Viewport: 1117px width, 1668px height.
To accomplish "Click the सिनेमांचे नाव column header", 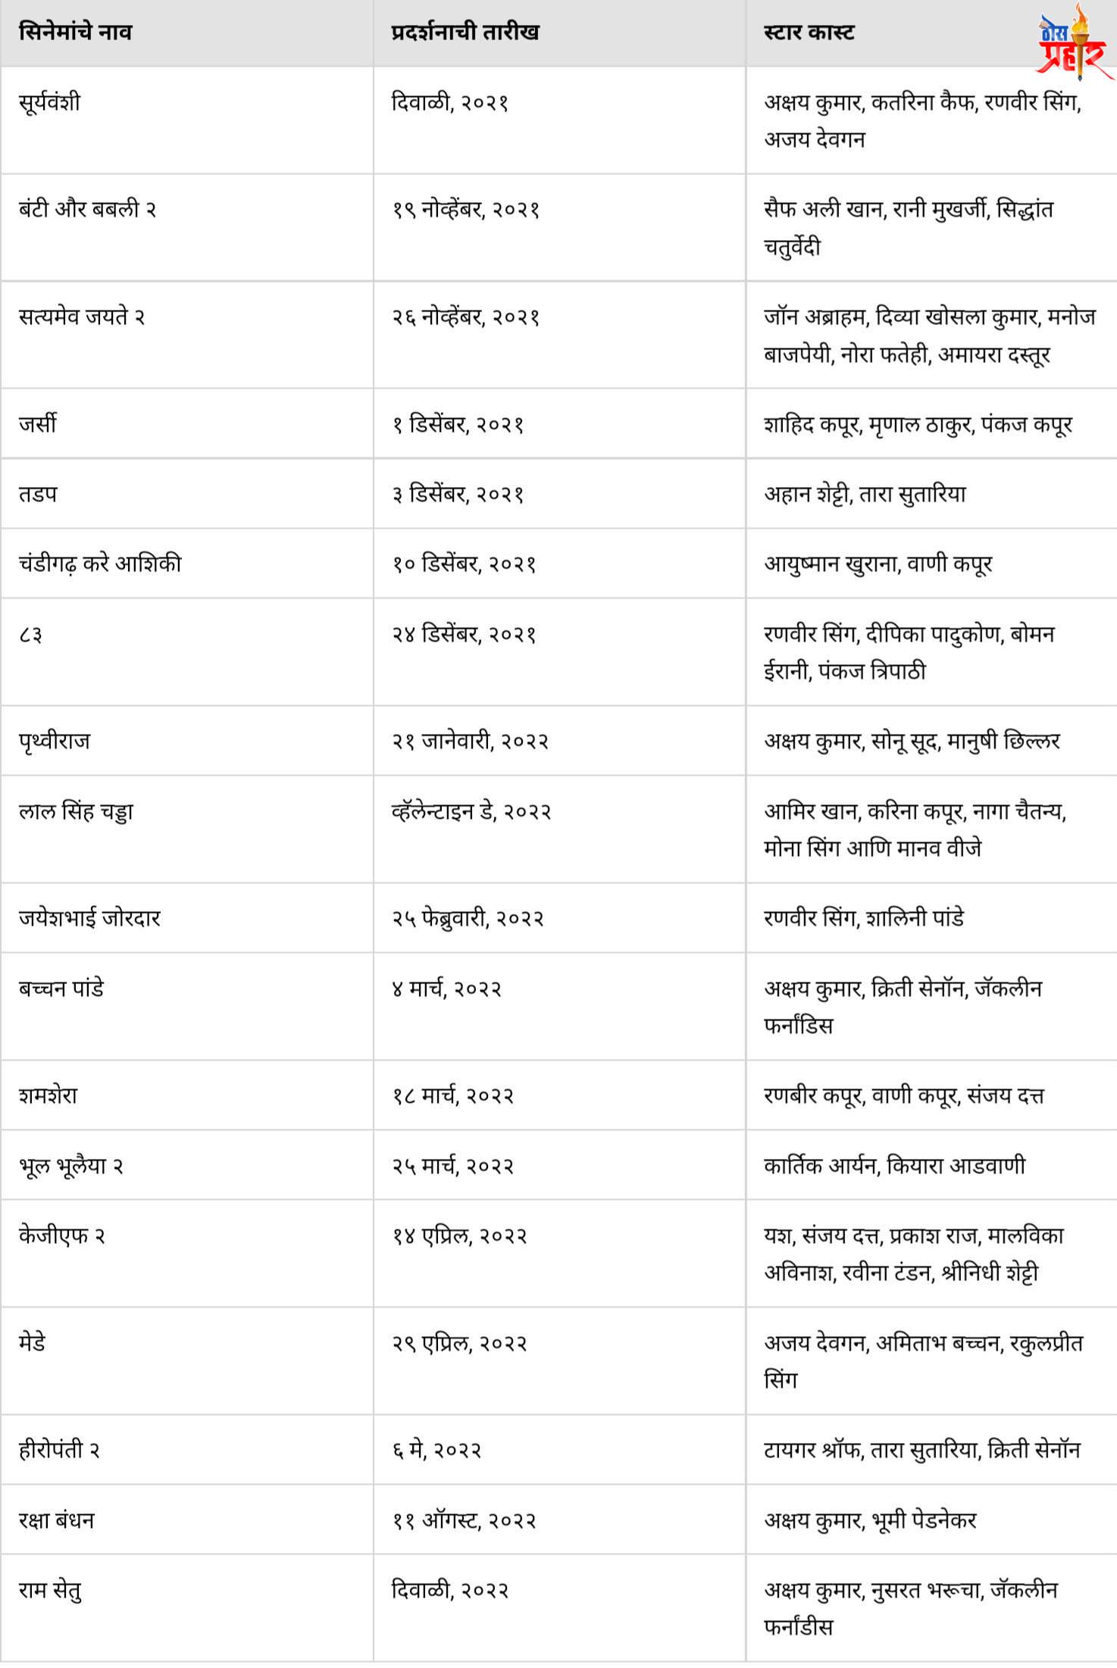I will tap(75, 33).
